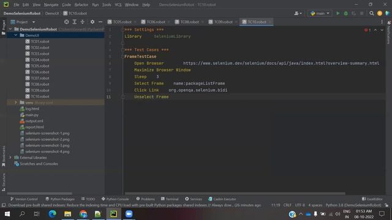Open Microsoft Edge from the taskbar
The height and width of the screenshot is (220, 392).
[52, 214]
